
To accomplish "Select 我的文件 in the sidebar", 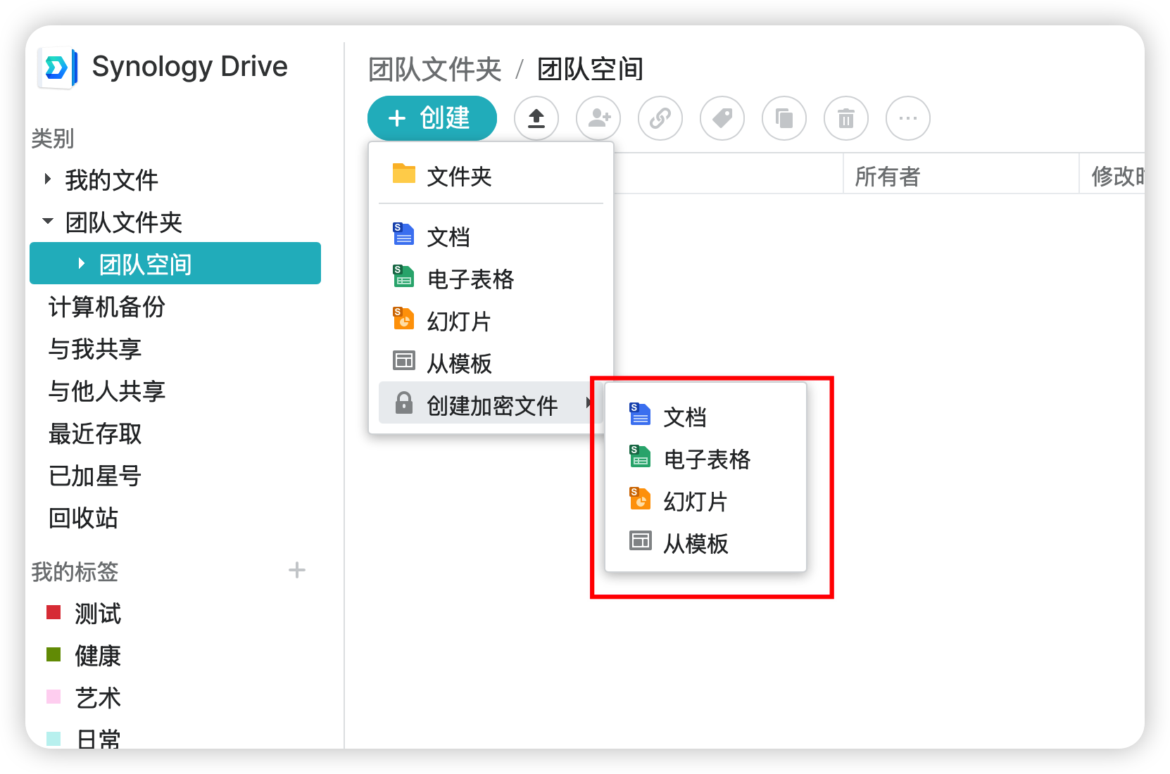I will click(x=111, y=180).
